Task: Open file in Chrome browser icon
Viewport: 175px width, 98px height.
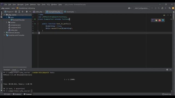Action: (x=156, y=20)
